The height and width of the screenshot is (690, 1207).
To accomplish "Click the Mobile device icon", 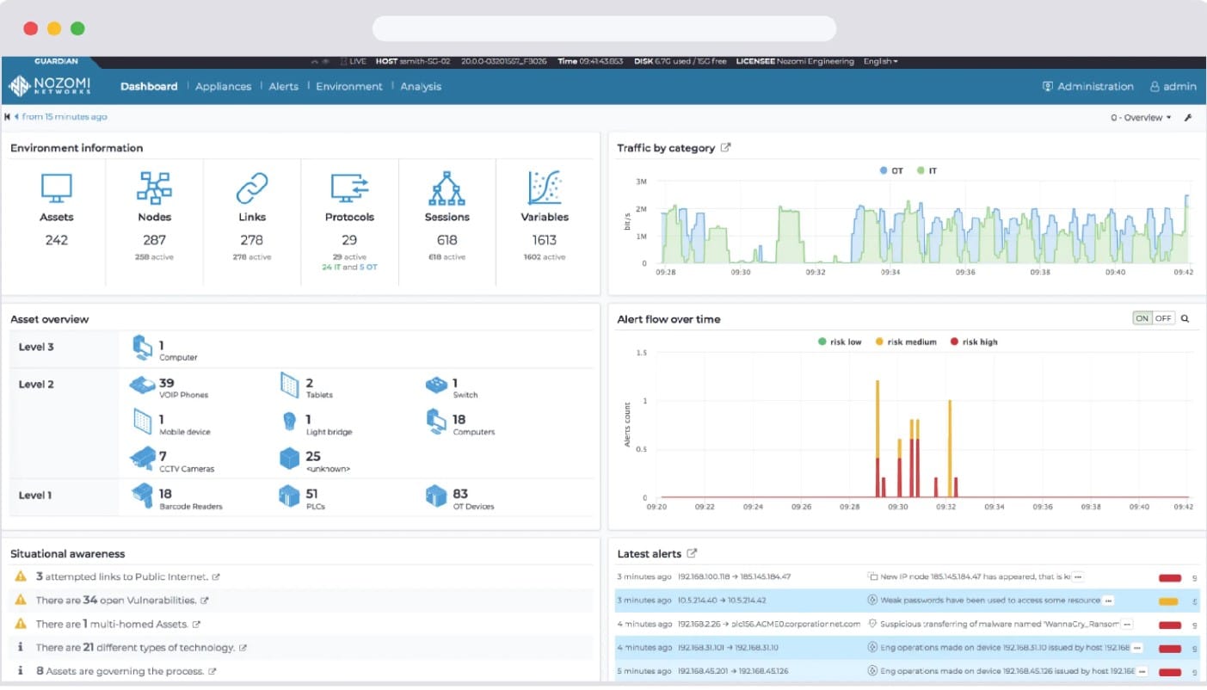I will [x=143, y=422].
